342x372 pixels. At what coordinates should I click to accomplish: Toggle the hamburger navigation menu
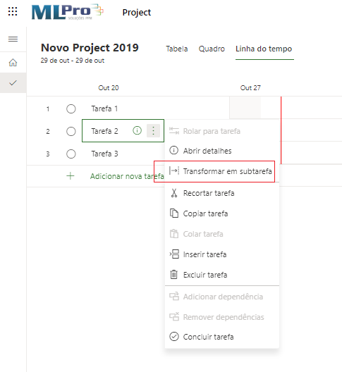click(x=13, y=39)
